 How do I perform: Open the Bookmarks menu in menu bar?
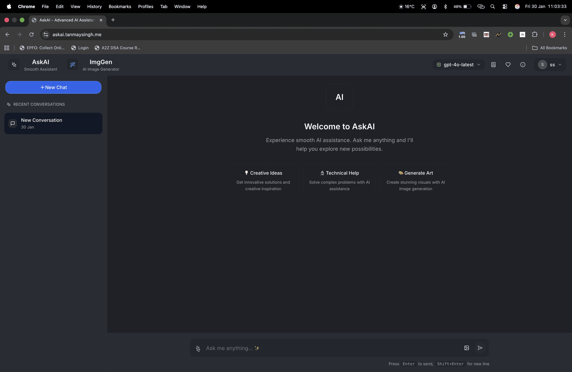[x=120, y=7]
